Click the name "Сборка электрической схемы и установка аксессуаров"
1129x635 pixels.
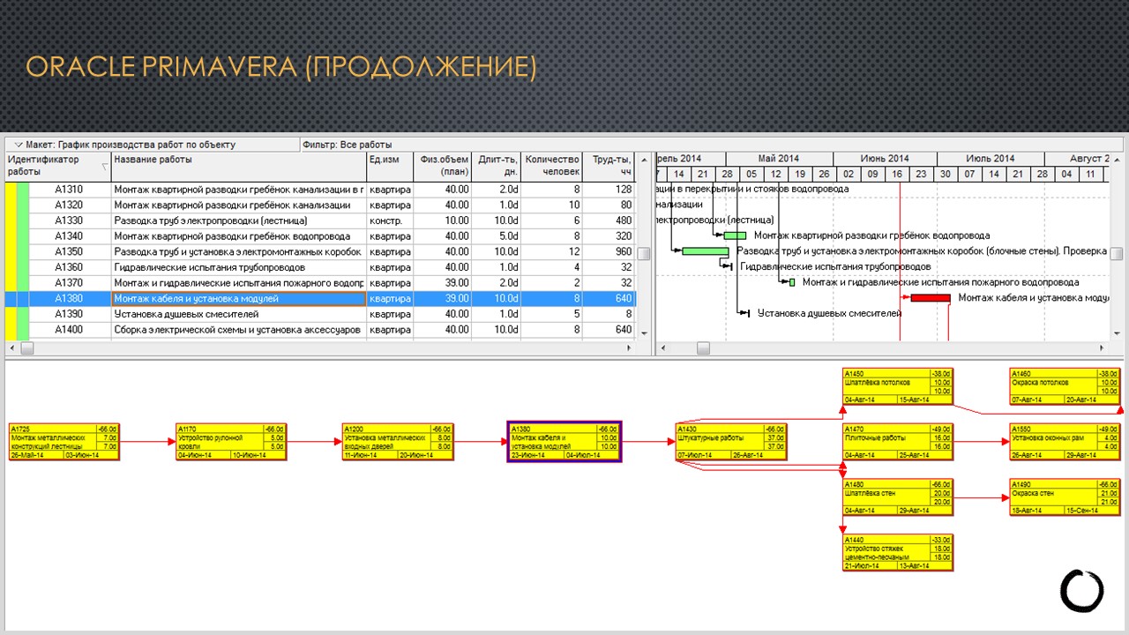[237, 330]
